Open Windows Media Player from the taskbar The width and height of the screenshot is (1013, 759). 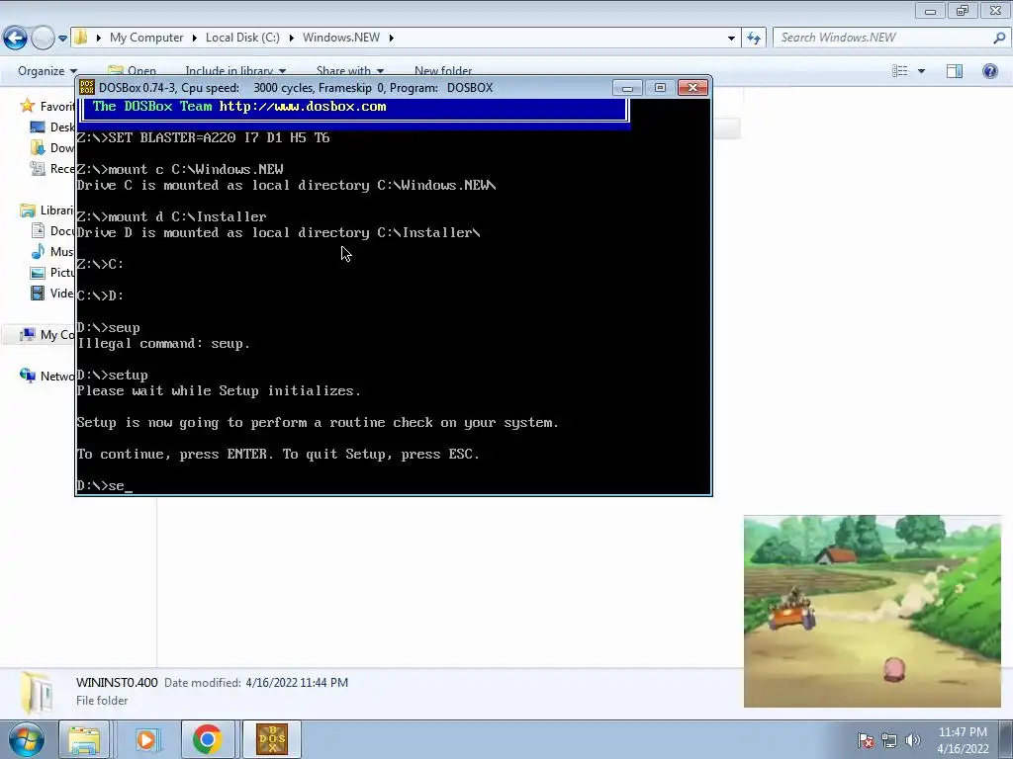click(x=146, y=739)
